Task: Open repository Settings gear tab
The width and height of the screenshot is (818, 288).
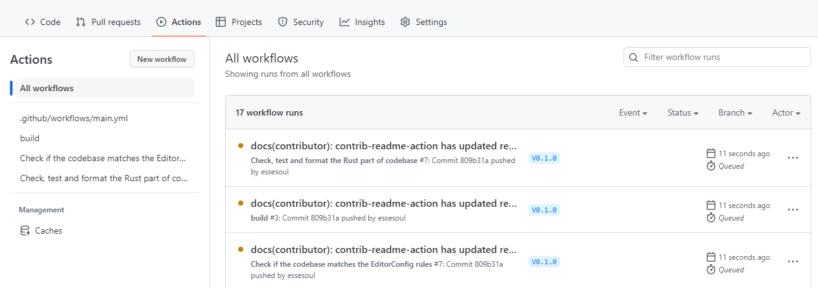Action: pyautogui.click(x=423, y=22)
